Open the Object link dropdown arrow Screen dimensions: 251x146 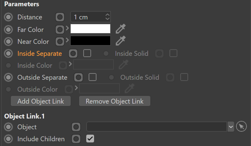point(231,127)
